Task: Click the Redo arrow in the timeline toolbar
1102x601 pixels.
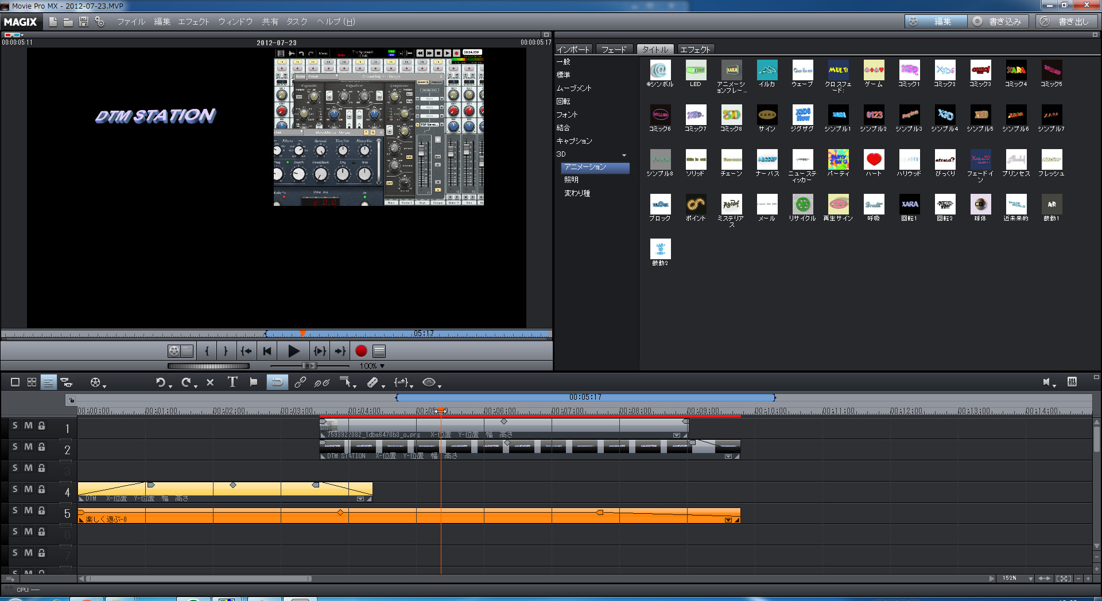Action: (x=186, y=383)
